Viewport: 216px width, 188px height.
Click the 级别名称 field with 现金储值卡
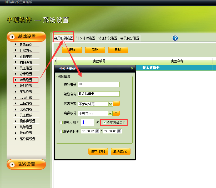point(99,94)
